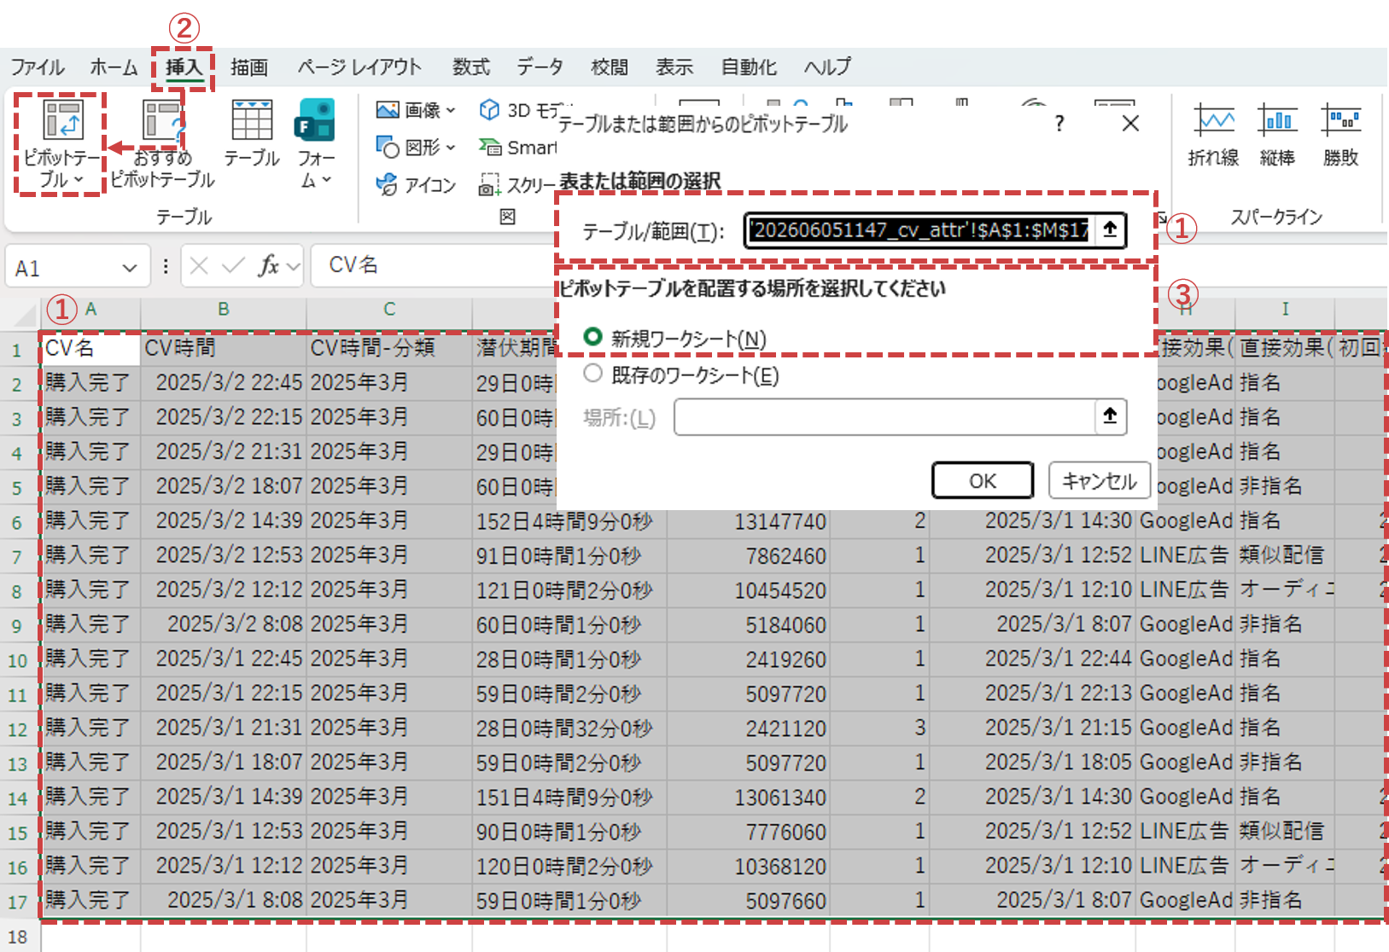Click the collapse-dialog arrow for テーブル/範囲
Image resolution: width=1389 pixels, height=952 pixels.
pos(1109,229)
